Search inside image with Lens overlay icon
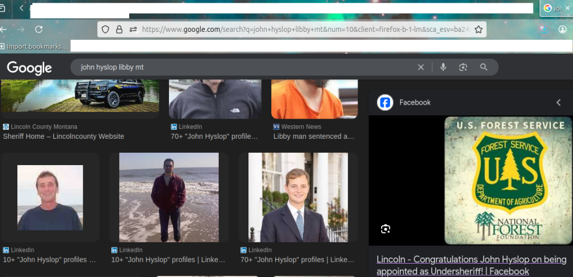 pos(385,229)
